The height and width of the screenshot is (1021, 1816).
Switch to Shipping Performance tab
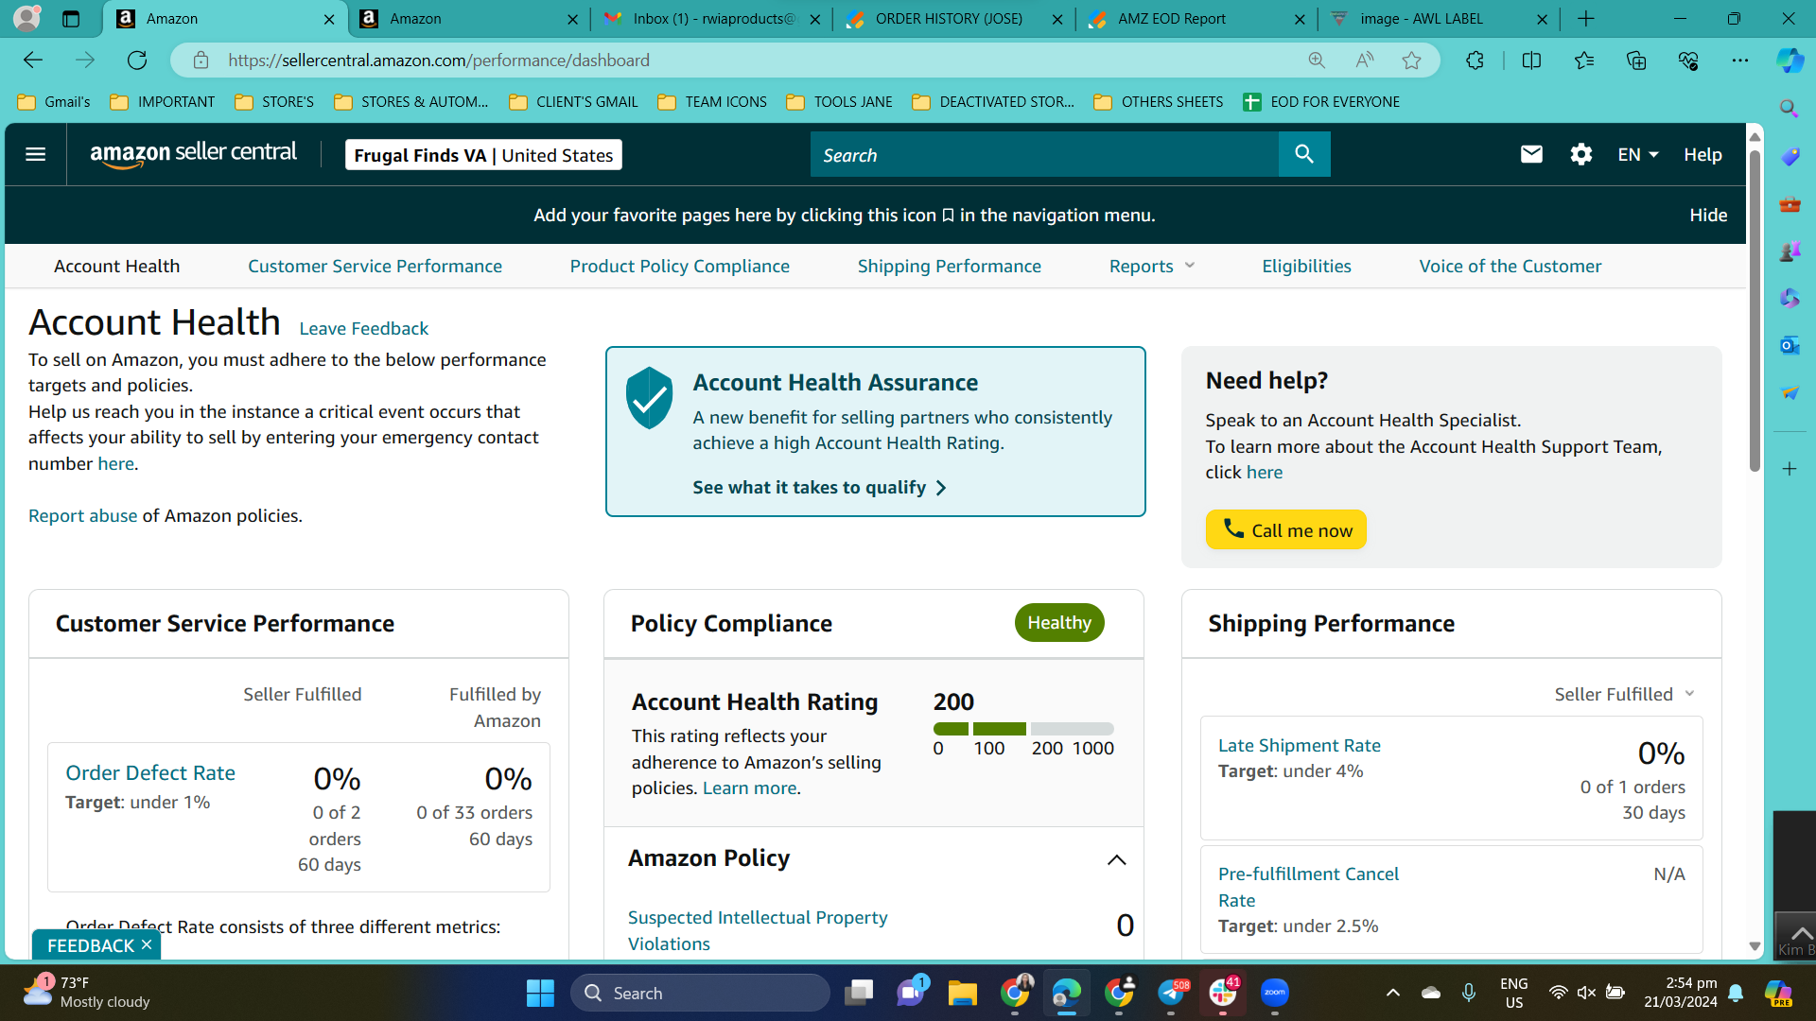coord(949,267)
